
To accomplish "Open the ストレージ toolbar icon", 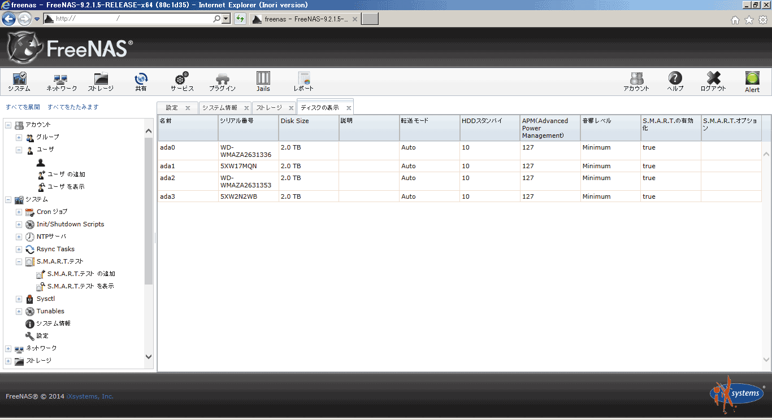I will pyautogui.click(x=101, y=82).
